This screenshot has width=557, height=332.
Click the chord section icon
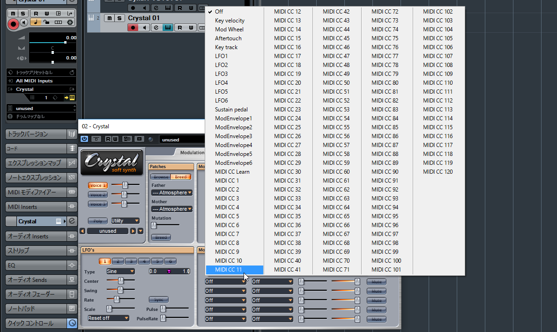coord(72,148)
